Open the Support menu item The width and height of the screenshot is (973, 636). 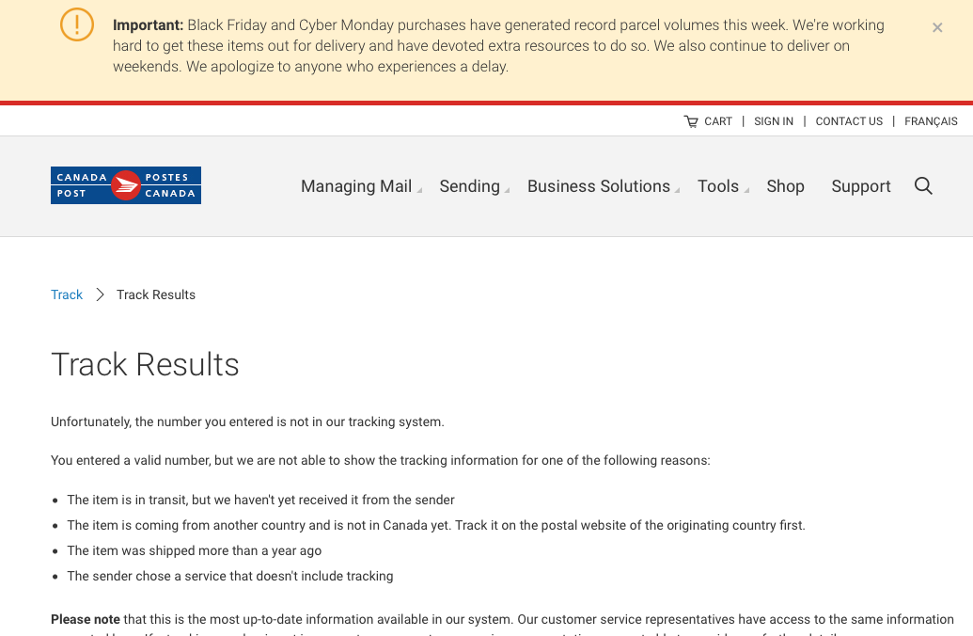pyautogui.click(x=861, y=186)
